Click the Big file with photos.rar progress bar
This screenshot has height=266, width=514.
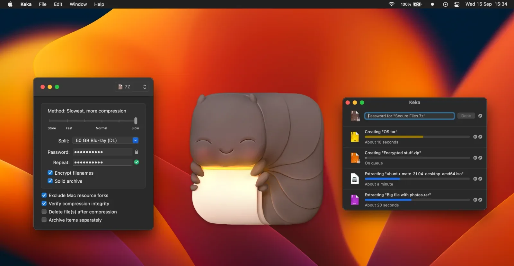pos(417,200)
